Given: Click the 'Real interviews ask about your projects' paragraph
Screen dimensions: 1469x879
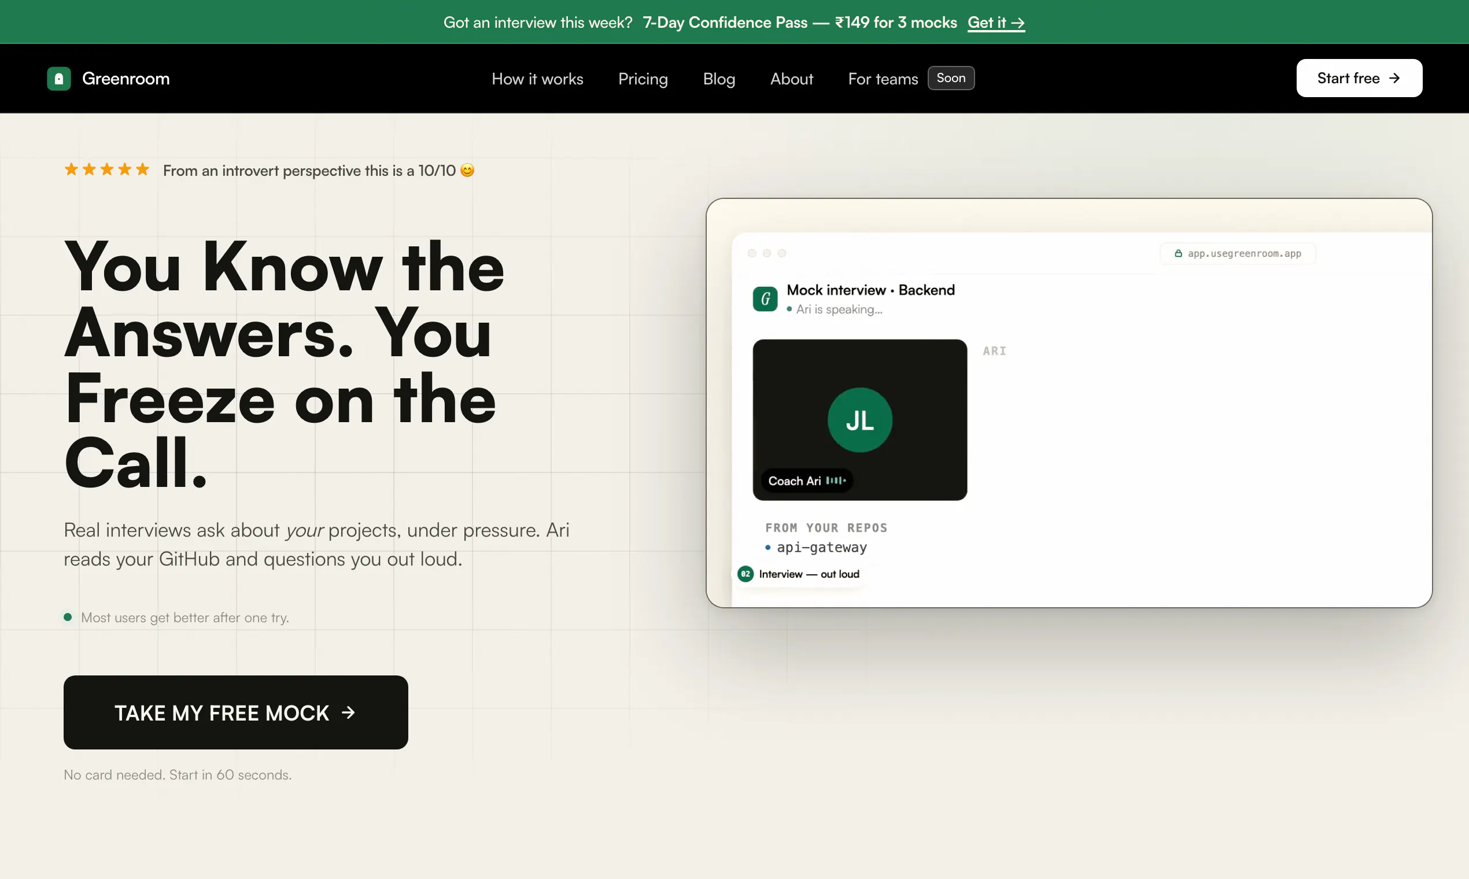Looking at the screenshot, I should (316, 544).
